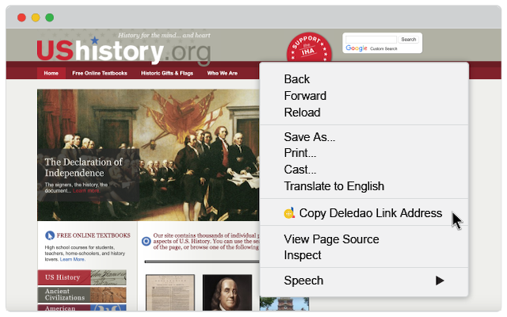Click the red close window button
The width and height of the screenshot is (507, 317).
tap(21, 17)
